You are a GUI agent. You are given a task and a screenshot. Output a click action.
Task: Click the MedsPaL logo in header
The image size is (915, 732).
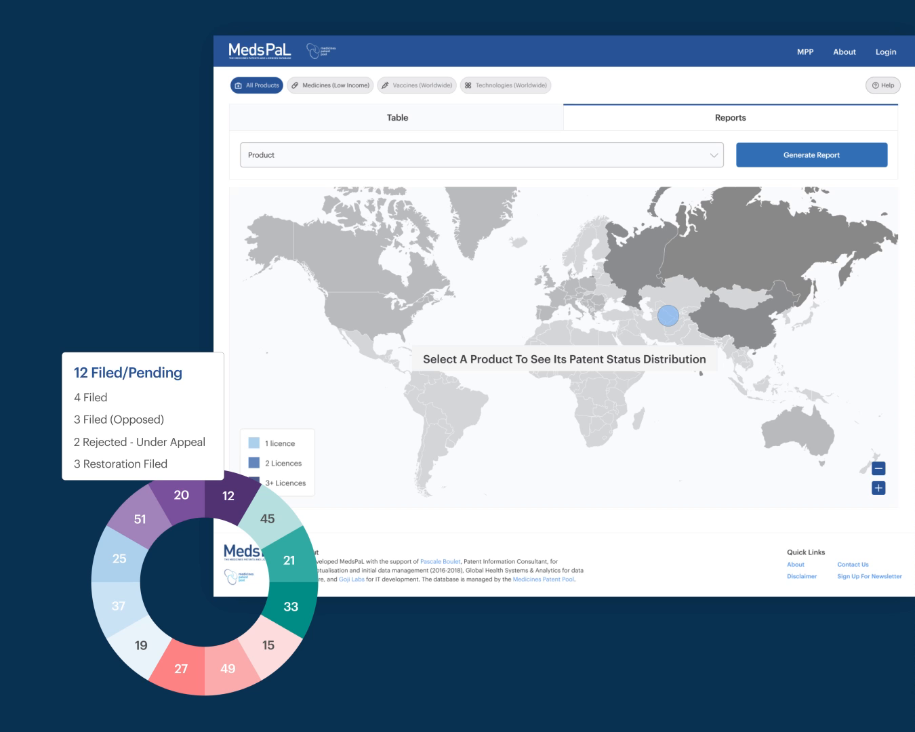260,51
